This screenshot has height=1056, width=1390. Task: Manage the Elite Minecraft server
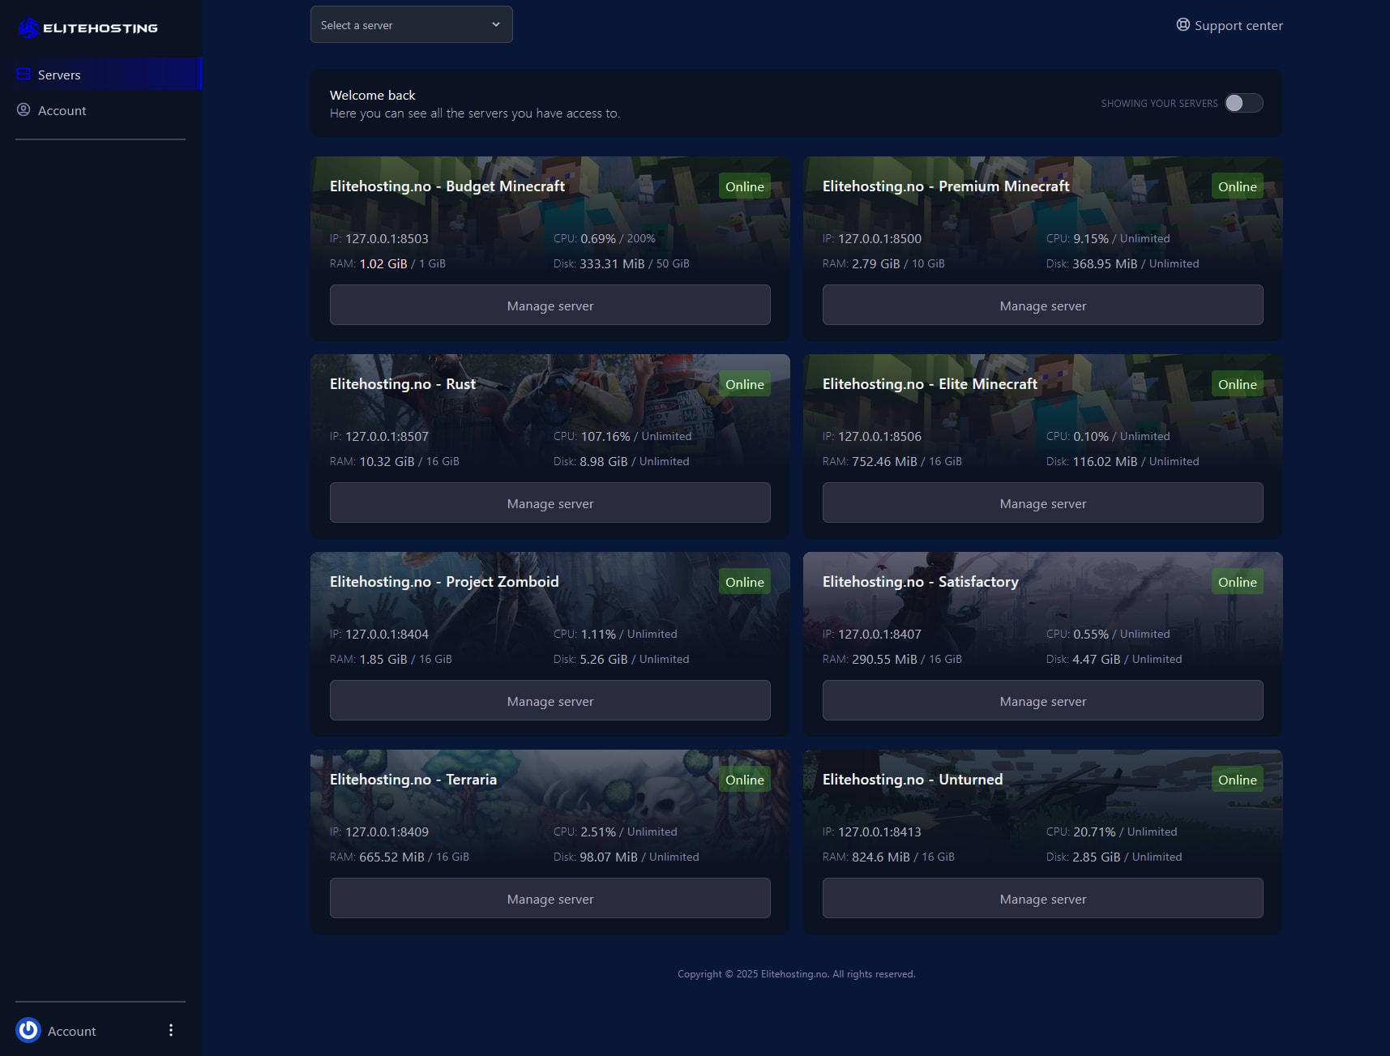tap(1042, 502)
